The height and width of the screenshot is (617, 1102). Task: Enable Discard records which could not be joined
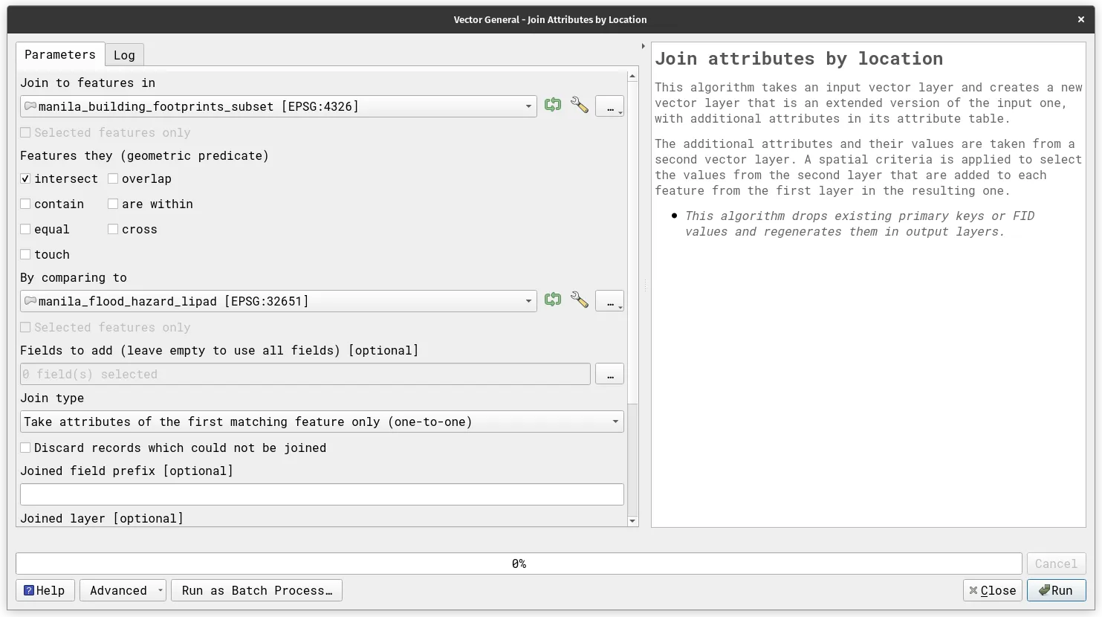tap(26, 448)
